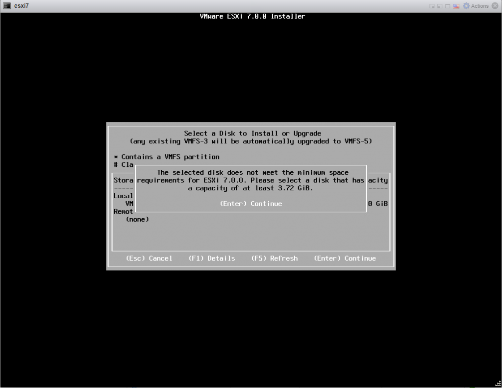Click (F5) Refresh option
Screen dimensions: 502x388
pyautogui.click(x=275, y=258)
